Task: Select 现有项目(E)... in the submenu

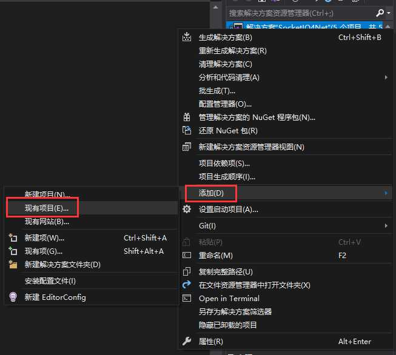Action: pyautogui.click(x=92, y=208)
